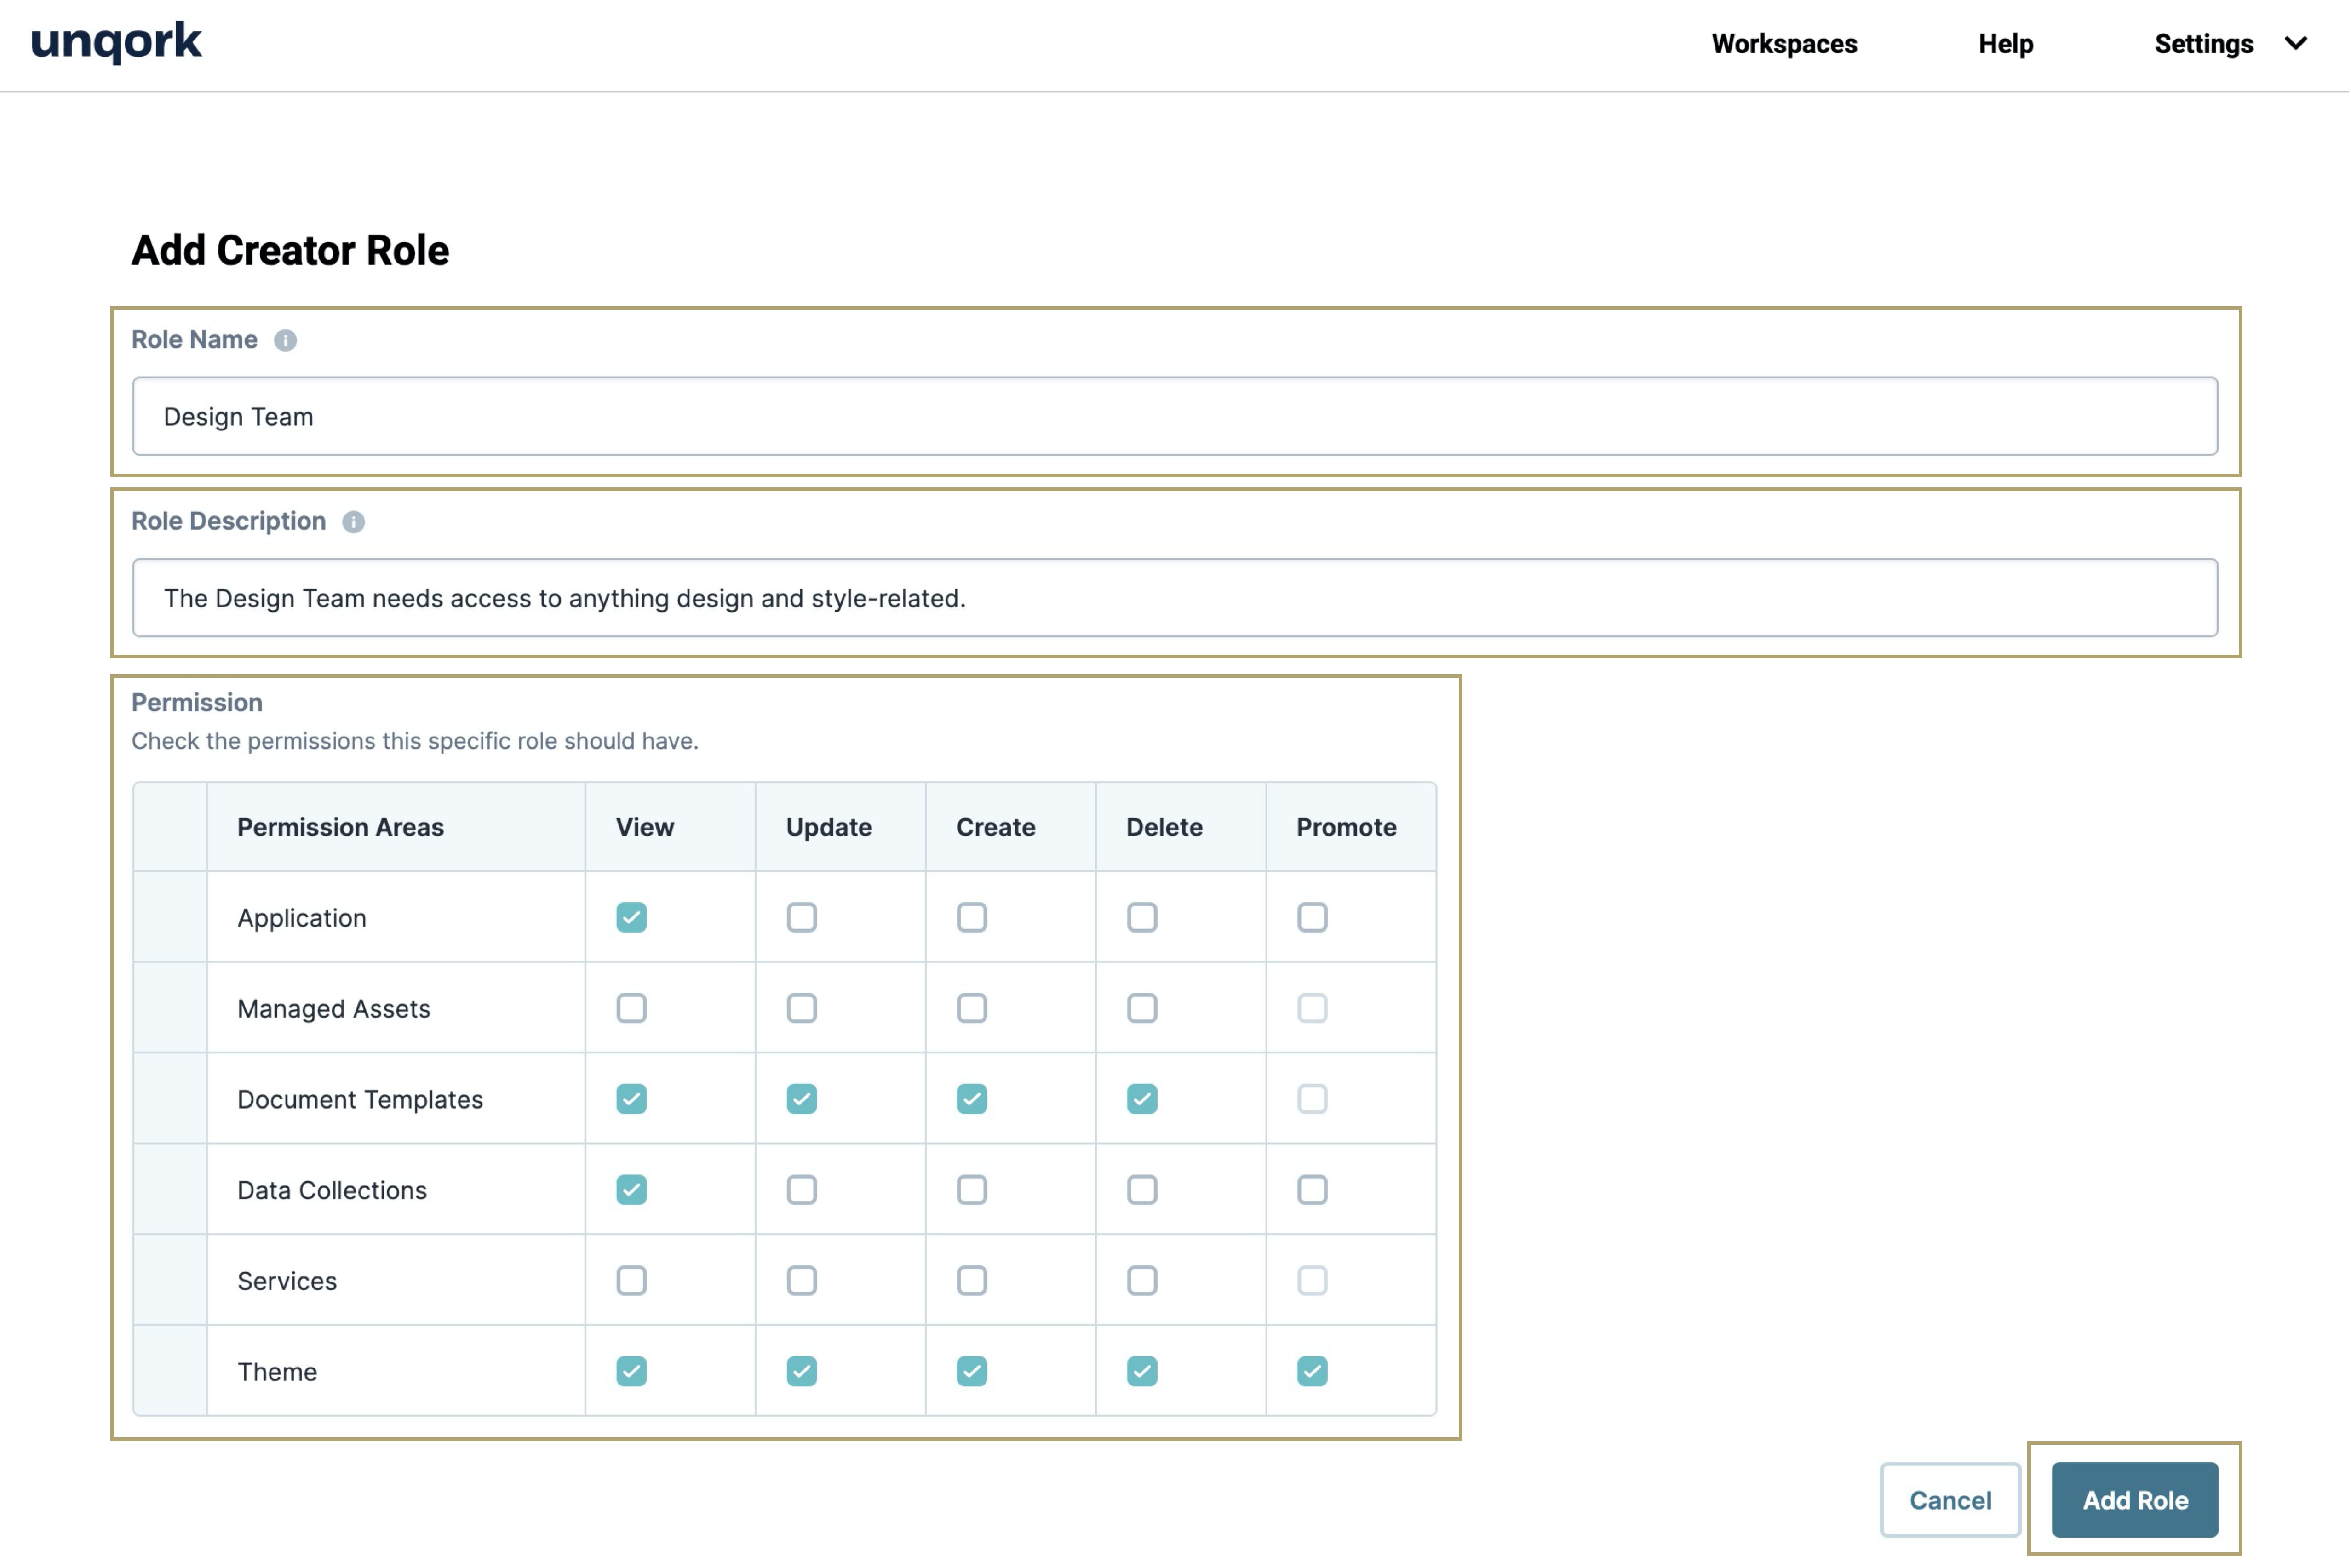This screenshot has height=1568, width=2351.
Task: Check Application Update permission
Action: pos(802,917)
